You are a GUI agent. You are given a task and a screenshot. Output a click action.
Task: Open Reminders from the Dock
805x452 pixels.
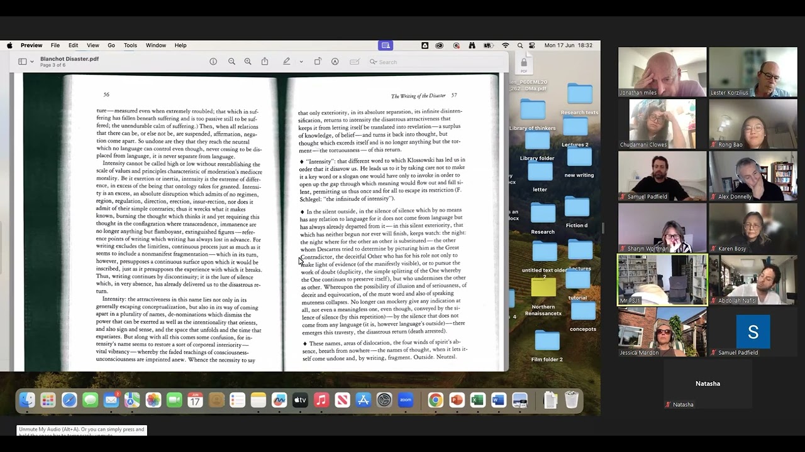(237, 400)
